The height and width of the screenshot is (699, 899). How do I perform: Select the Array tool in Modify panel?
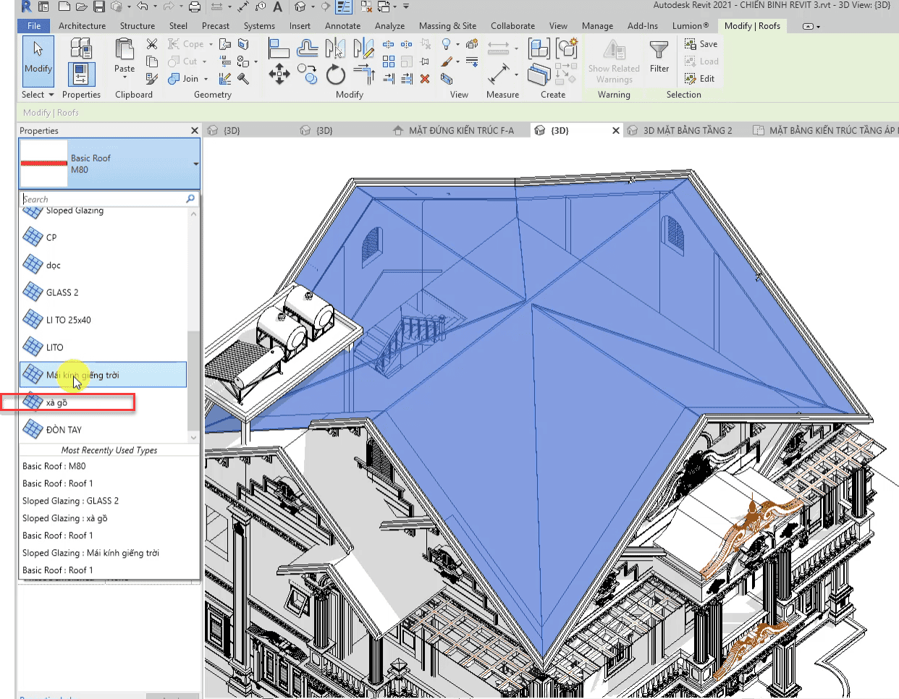(389, 62)
